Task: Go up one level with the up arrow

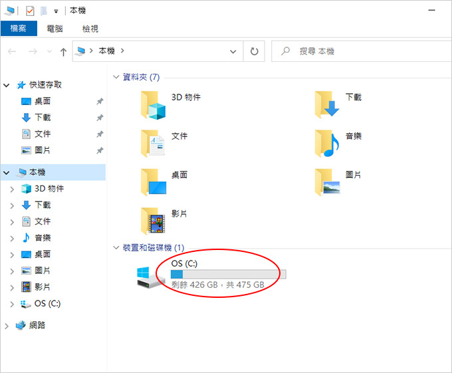Action: tap(63, 52)
